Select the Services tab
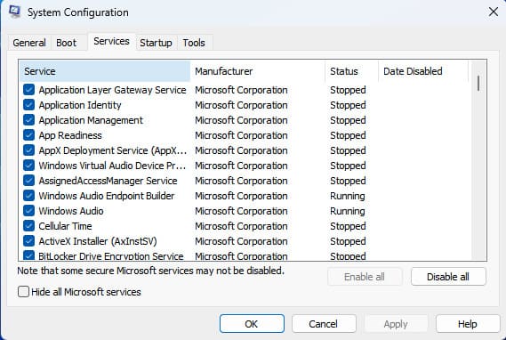The height and width of the screenshot is (340, 506). pos(111,41)
